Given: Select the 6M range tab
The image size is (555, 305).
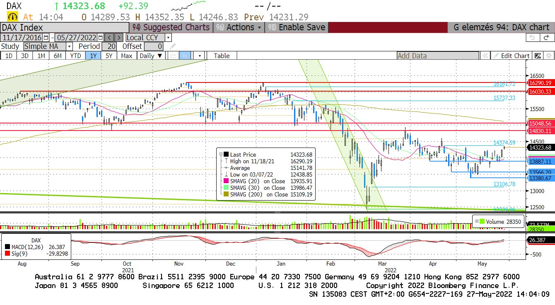Looking at the screenshot, I should point(58,56).
